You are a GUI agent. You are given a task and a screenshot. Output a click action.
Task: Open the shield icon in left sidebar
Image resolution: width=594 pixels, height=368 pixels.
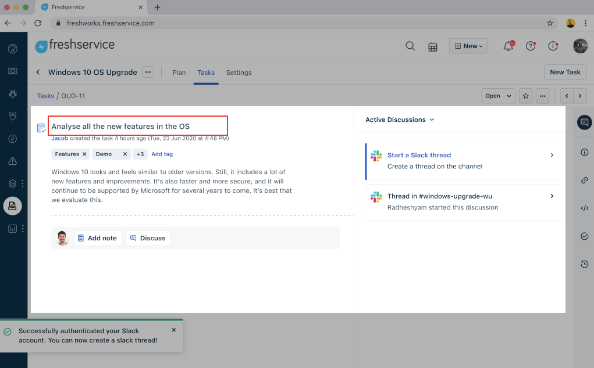point(12,116)
